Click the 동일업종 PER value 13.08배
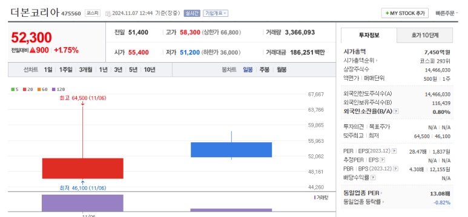Image resolution: width=468 pixels, height=217 pixels. click(440, 193)
